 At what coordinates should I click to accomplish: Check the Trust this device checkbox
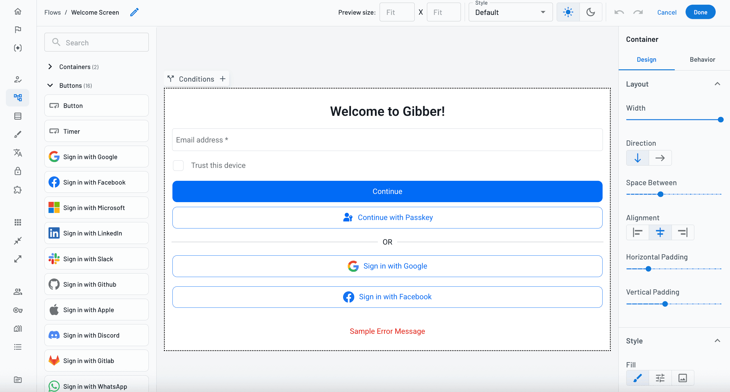(x=178, y=166)
